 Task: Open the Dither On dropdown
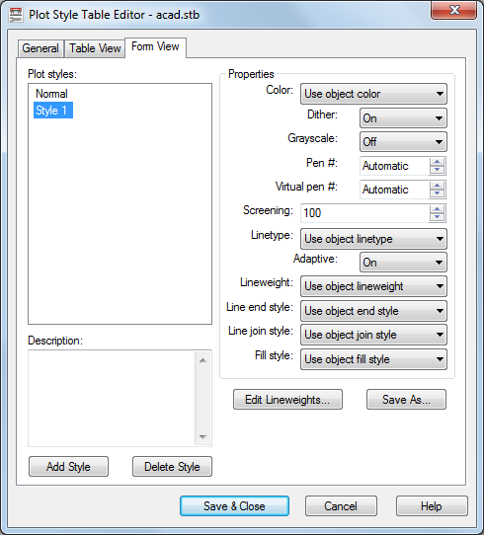click(403, 118)
